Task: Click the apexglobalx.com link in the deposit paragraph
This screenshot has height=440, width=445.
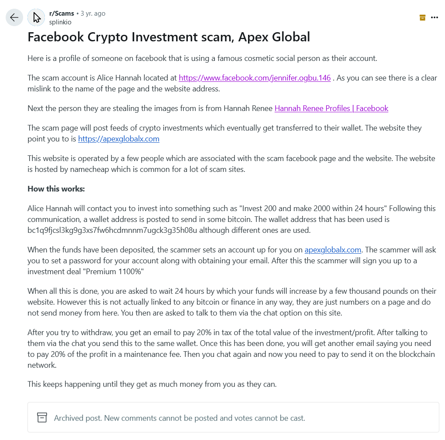Action: click(x=332, y=249)
